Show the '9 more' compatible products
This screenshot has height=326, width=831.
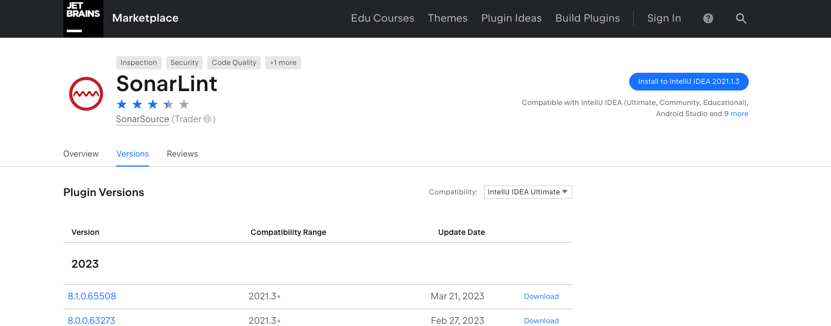click(x=736, y=113)
